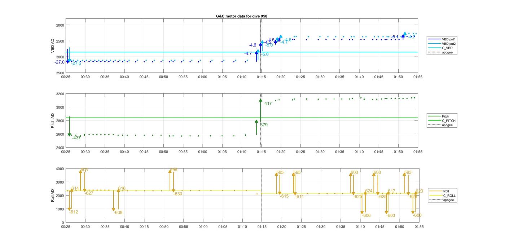Click the '2800' tick on the Pitch axis

pyautogui.click(x=60, y=121)
